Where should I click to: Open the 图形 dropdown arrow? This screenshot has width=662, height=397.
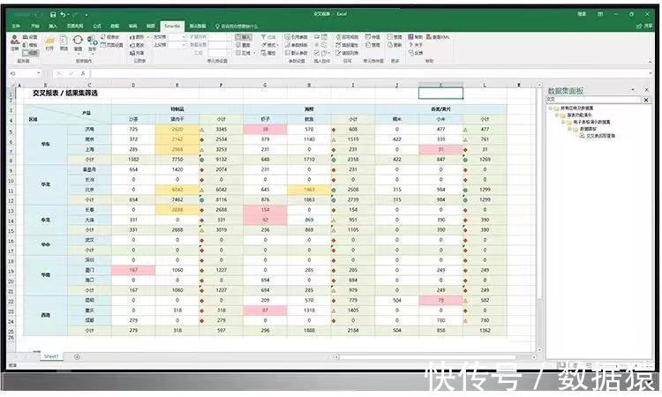point(147,38)
